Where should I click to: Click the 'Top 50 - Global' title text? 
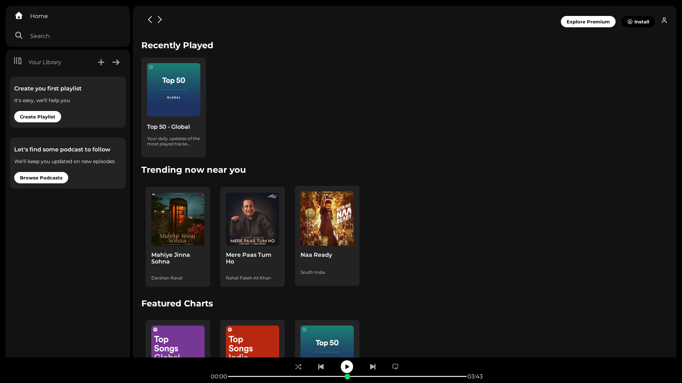(168, 127)
